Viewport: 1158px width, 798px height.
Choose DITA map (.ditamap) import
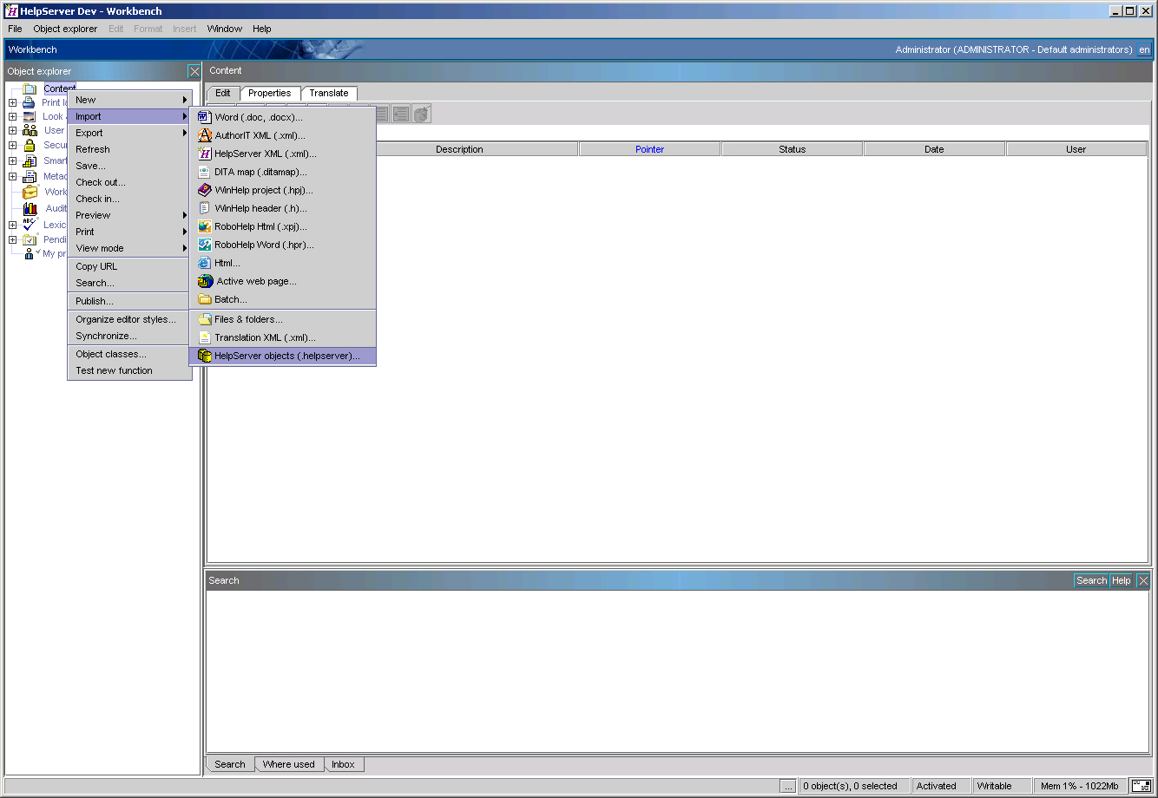282,172
